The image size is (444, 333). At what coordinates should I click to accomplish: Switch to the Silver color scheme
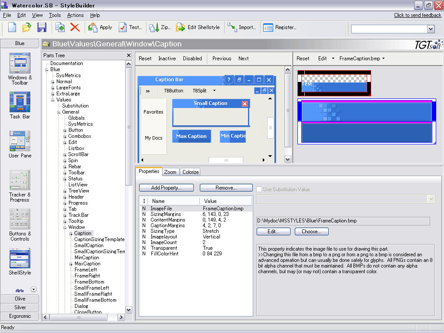pos(20,307)
